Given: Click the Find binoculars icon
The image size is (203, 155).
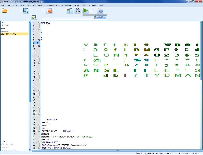Looking at the screenshot, I should 77,11.
